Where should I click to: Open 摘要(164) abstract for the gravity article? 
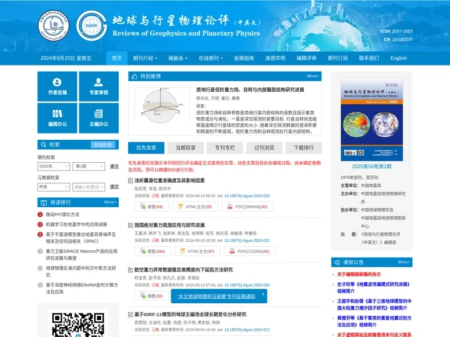click(x=152, y=252)
